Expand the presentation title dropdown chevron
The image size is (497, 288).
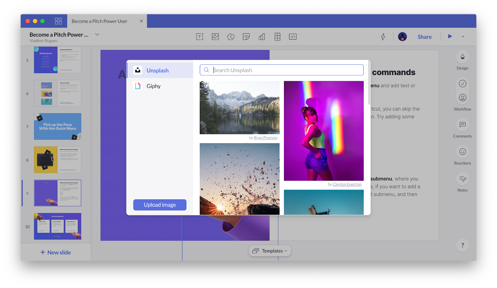(97, 35)
